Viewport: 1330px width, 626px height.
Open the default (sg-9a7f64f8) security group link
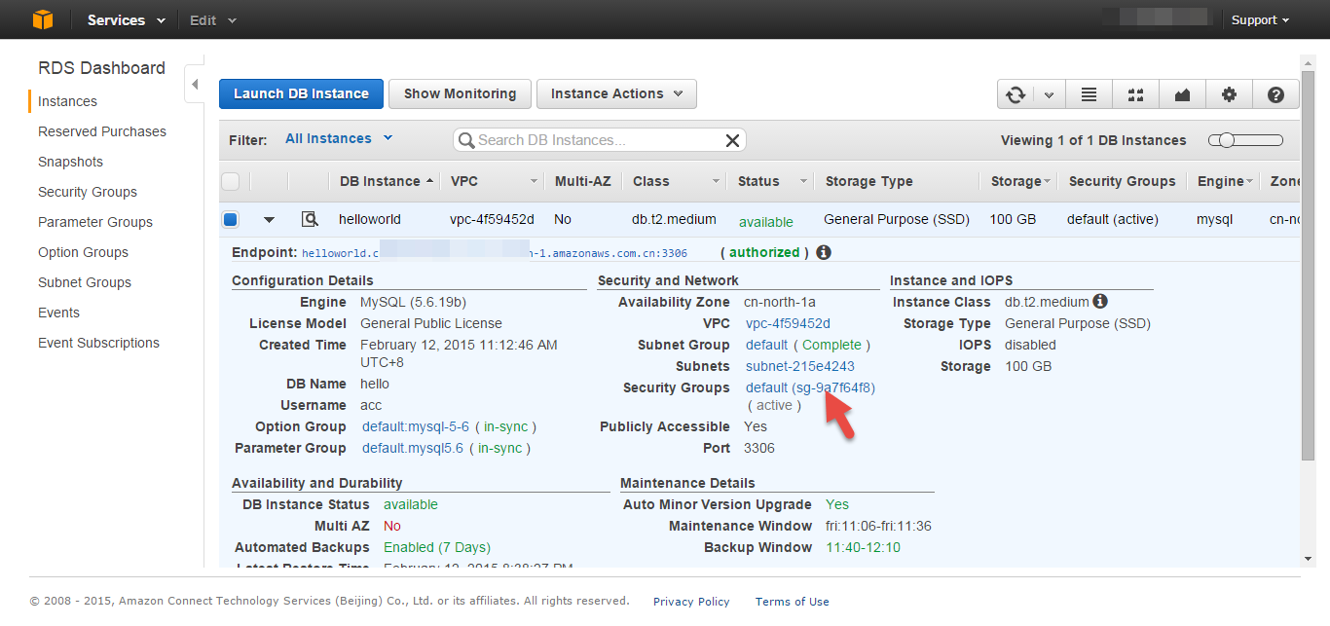810,387
